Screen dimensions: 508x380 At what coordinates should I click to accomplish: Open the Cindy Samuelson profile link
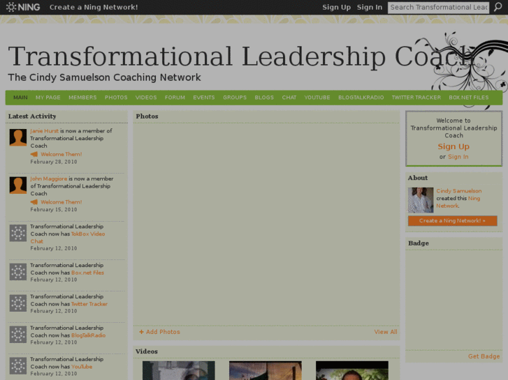pos(459,191)
